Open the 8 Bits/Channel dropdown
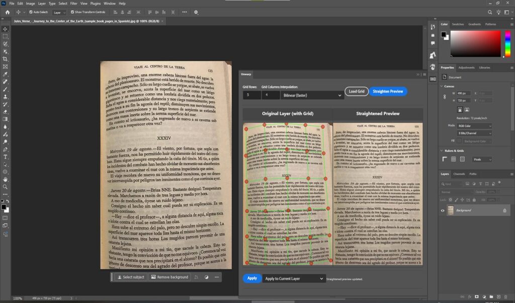 pos(475,133)
